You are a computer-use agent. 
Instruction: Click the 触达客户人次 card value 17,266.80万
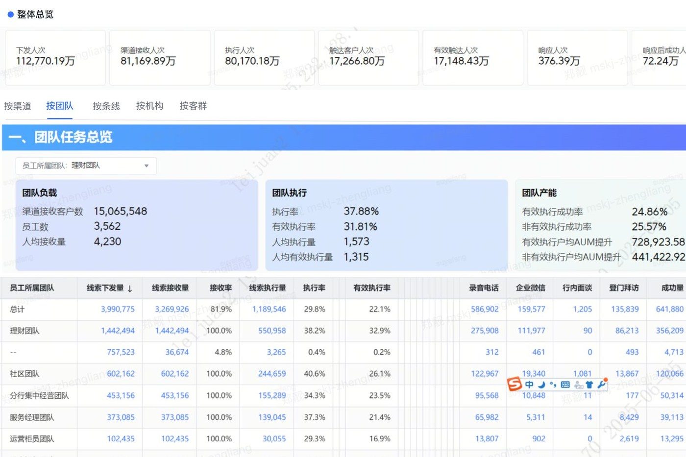tap(357, 61)
